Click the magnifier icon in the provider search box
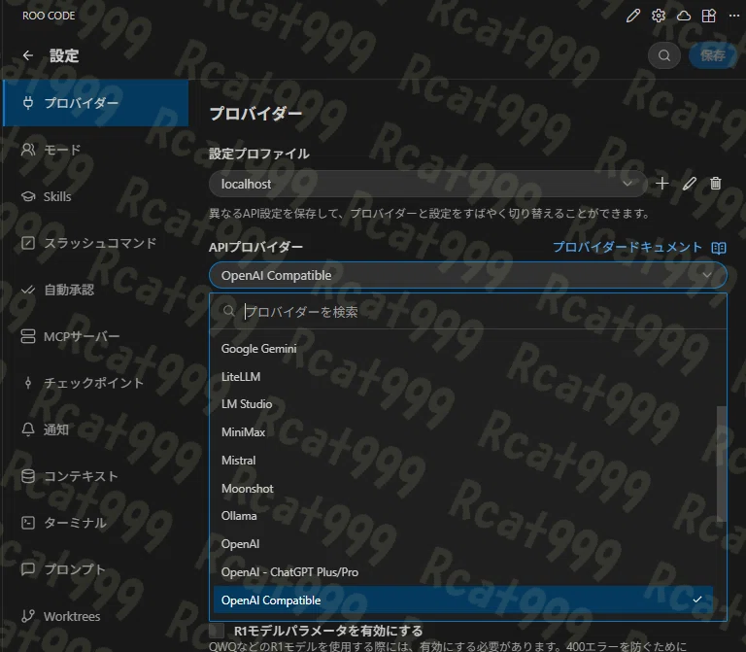The height and width of the screenshot is (652, 746). tap(229, 311)
